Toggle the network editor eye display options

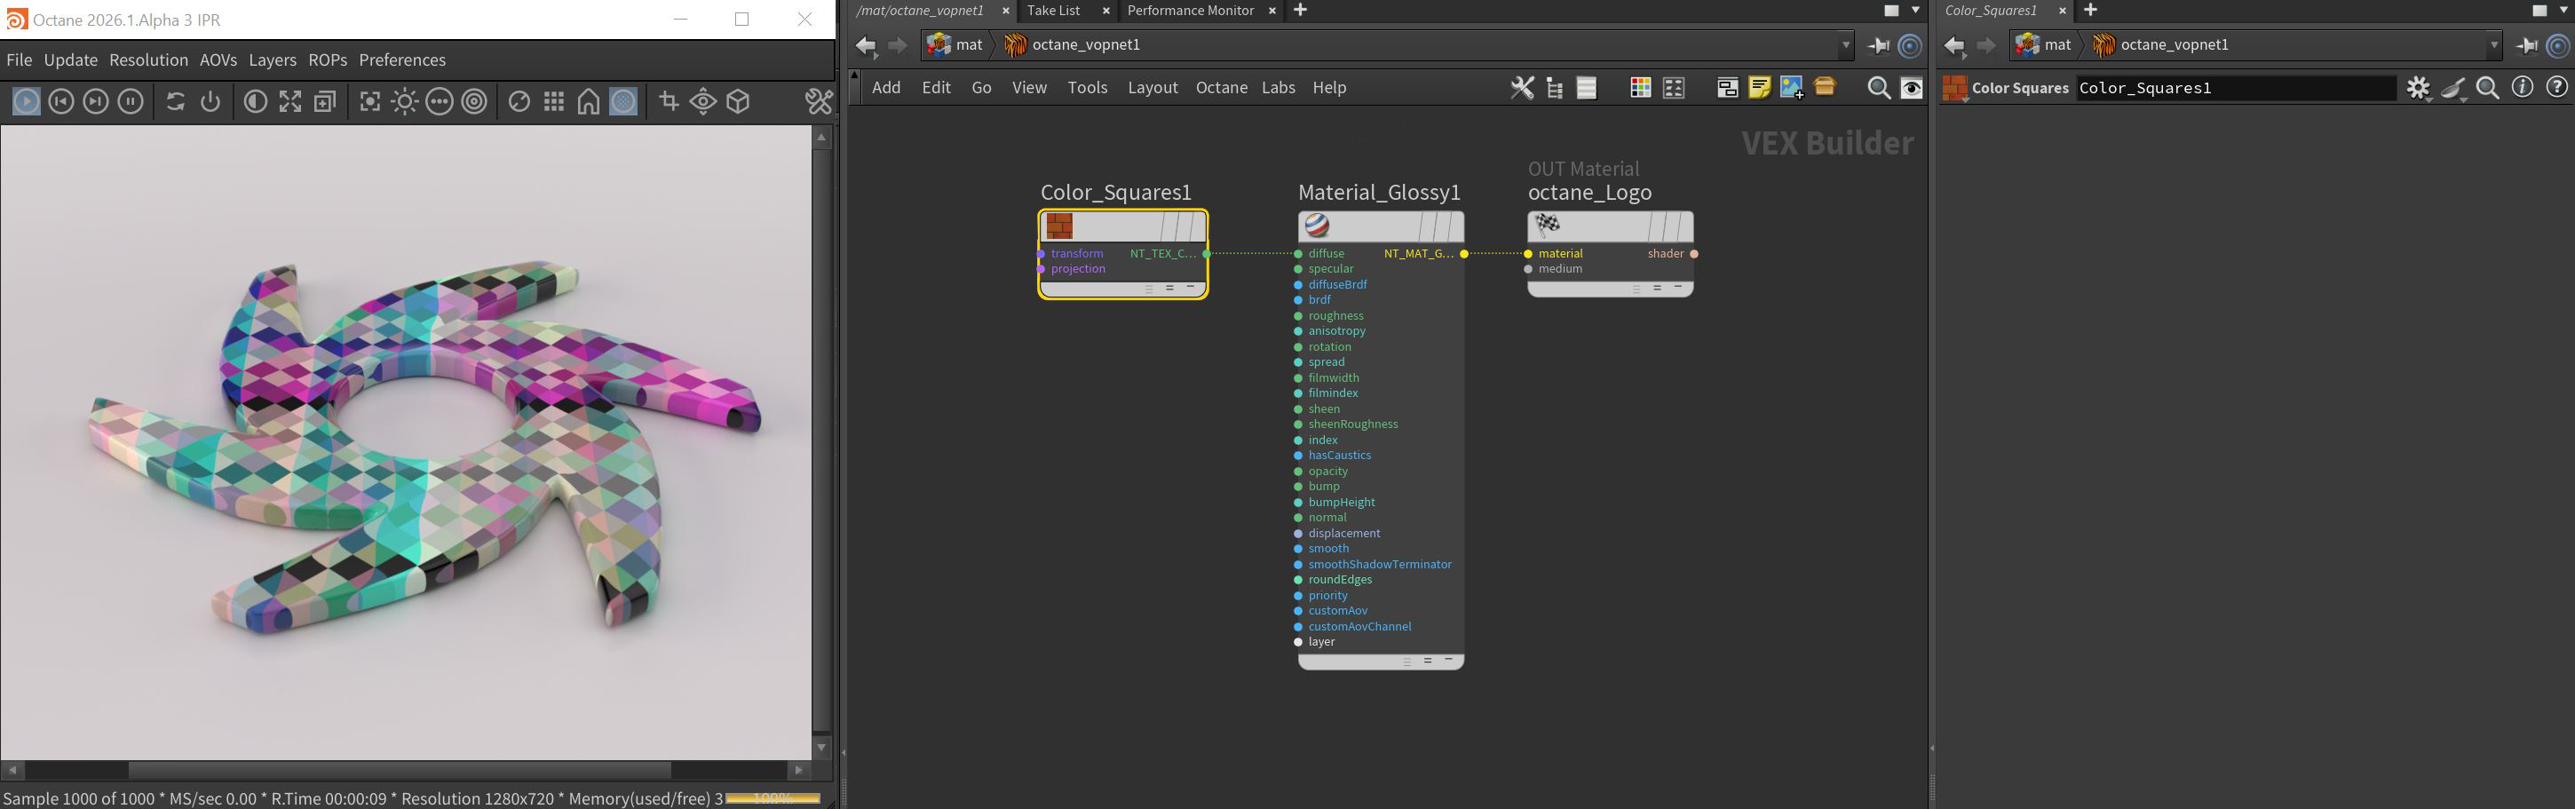coord(1911,88)
